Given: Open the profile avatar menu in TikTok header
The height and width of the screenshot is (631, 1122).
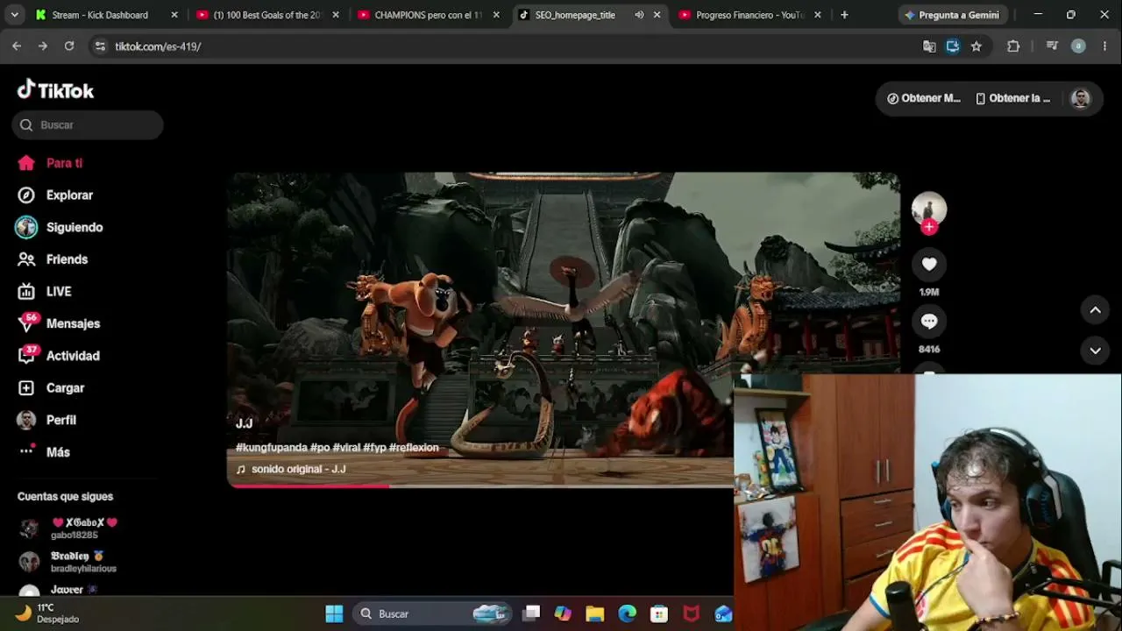Looking at the screenshot, I should point(1081,98).
